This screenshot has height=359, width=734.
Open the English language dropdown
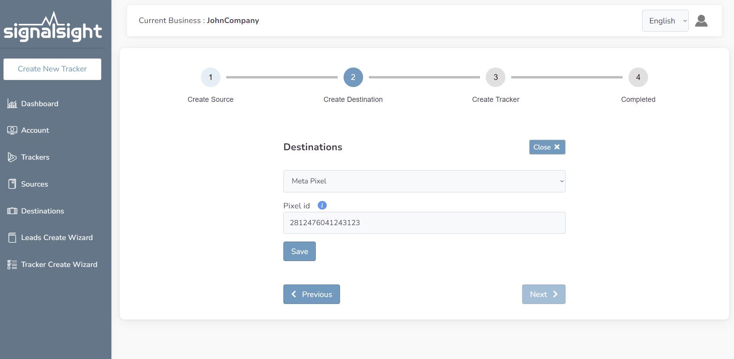click(665, 21)
